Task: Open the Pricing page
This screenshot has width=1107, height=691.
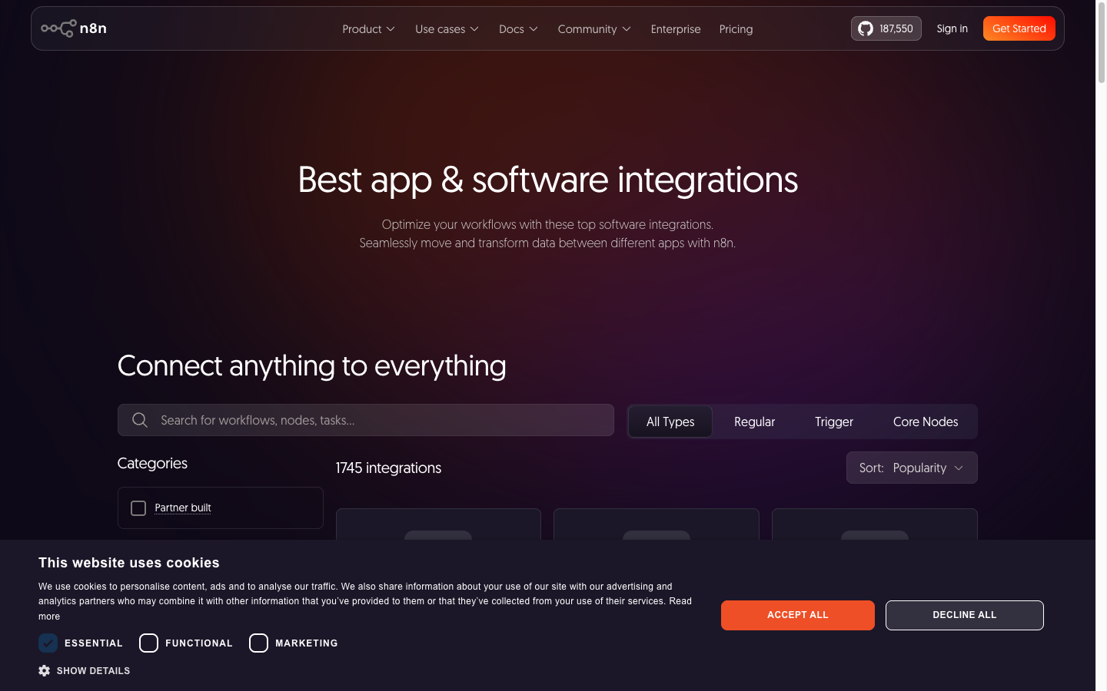Action: pos(736,29)
